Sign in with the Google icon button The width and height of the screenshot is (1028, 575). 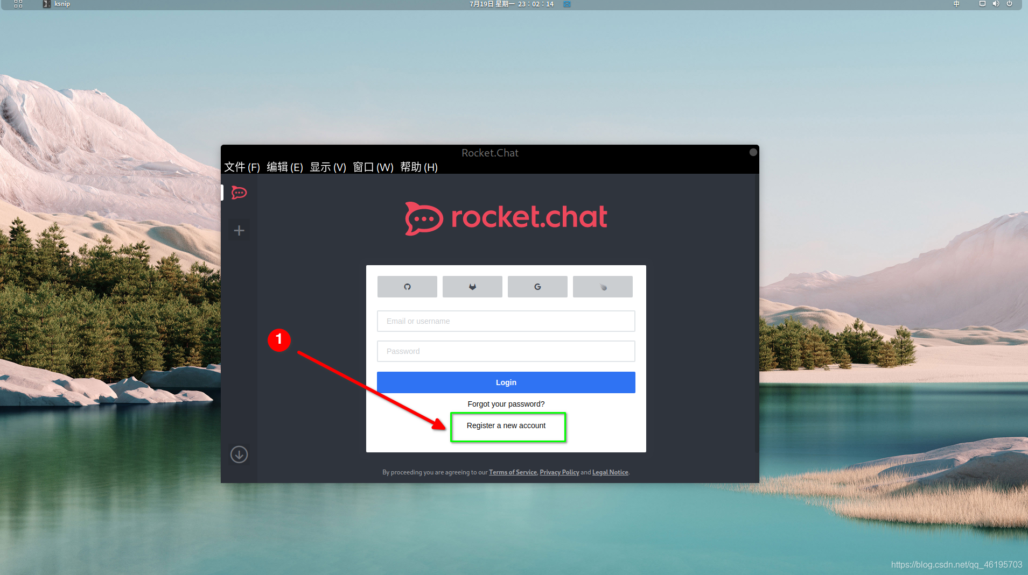537,287
